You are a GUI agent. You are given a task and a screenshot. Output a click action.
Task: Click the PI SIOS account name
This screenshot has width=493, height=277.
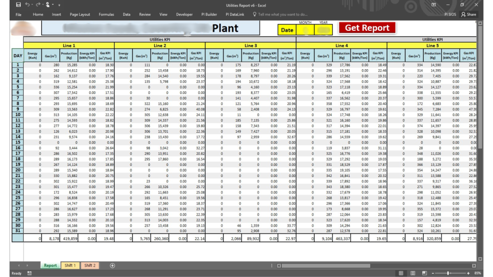pyautogui.click(x=450, y=14)
